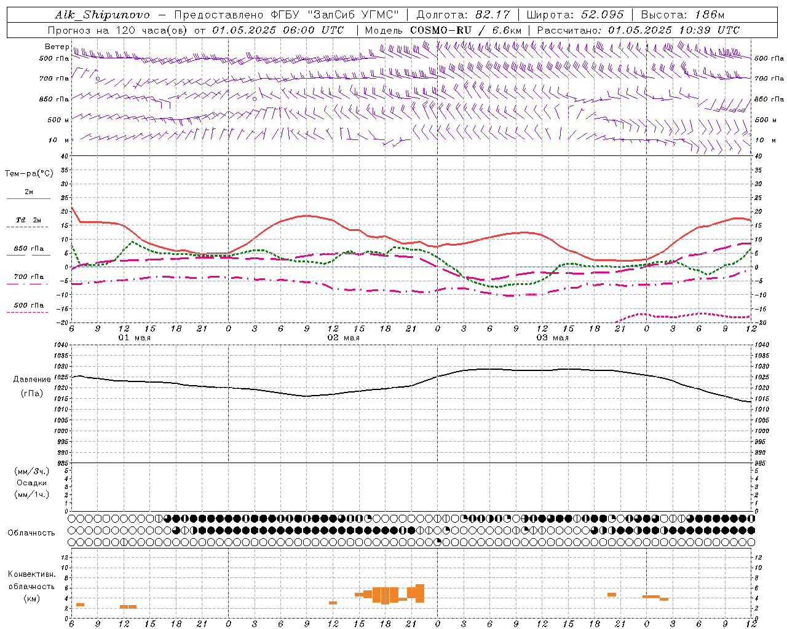Click the '01 мая' date label

134,338
